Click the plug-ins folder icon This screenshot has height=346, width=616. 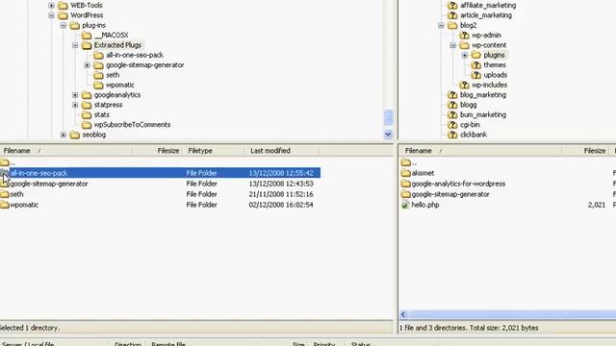75,26
